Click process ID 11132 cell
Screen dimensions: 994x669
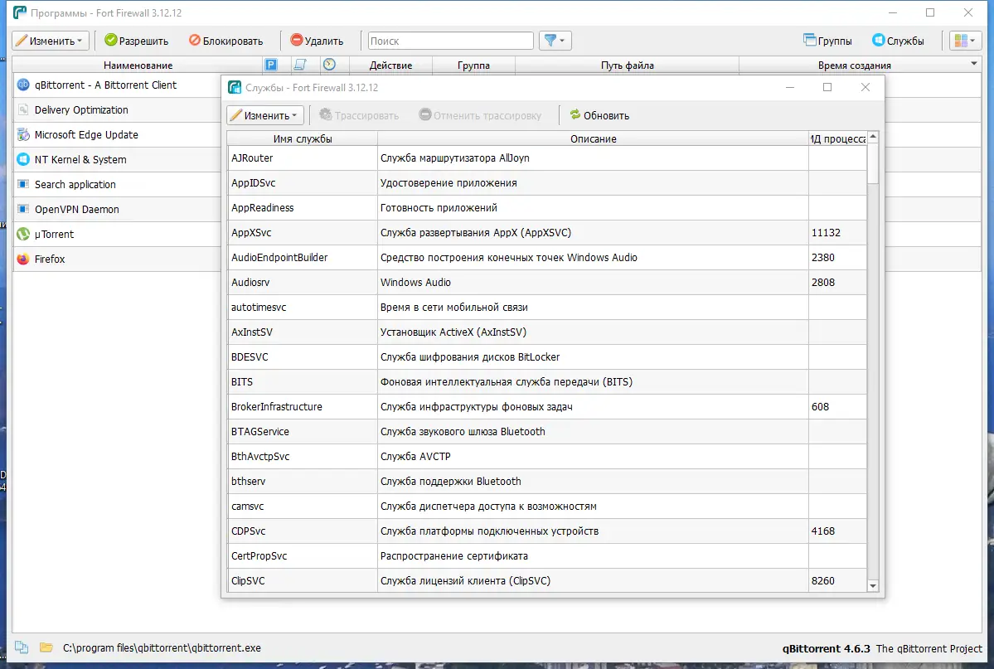(837, 233)
